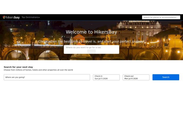Viewport: 183px width, 114px height.
Task: Open the Check-in date picker
Action: click(106, 77)
